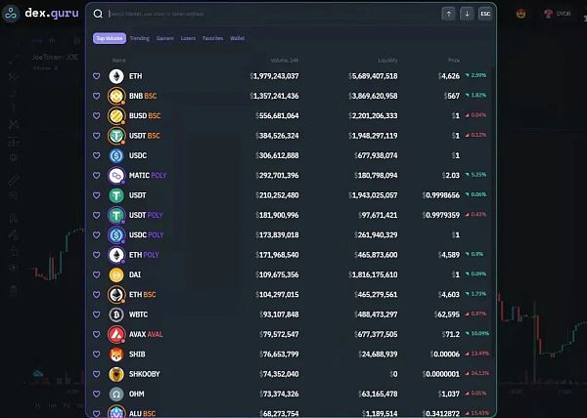Favorite MATIC POLY with its heart icon
The width and height of the screenshot is (587, 418).
[97, 175]
